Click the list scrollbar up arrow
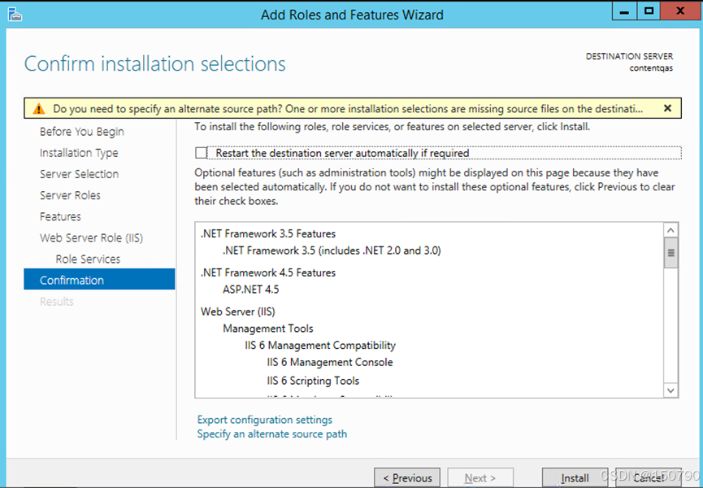 coord(670,230)
